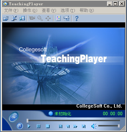The width and height of the screenshot is (127, 132).
Task: Start playback with the play button
Action: [x=29, y=126]
